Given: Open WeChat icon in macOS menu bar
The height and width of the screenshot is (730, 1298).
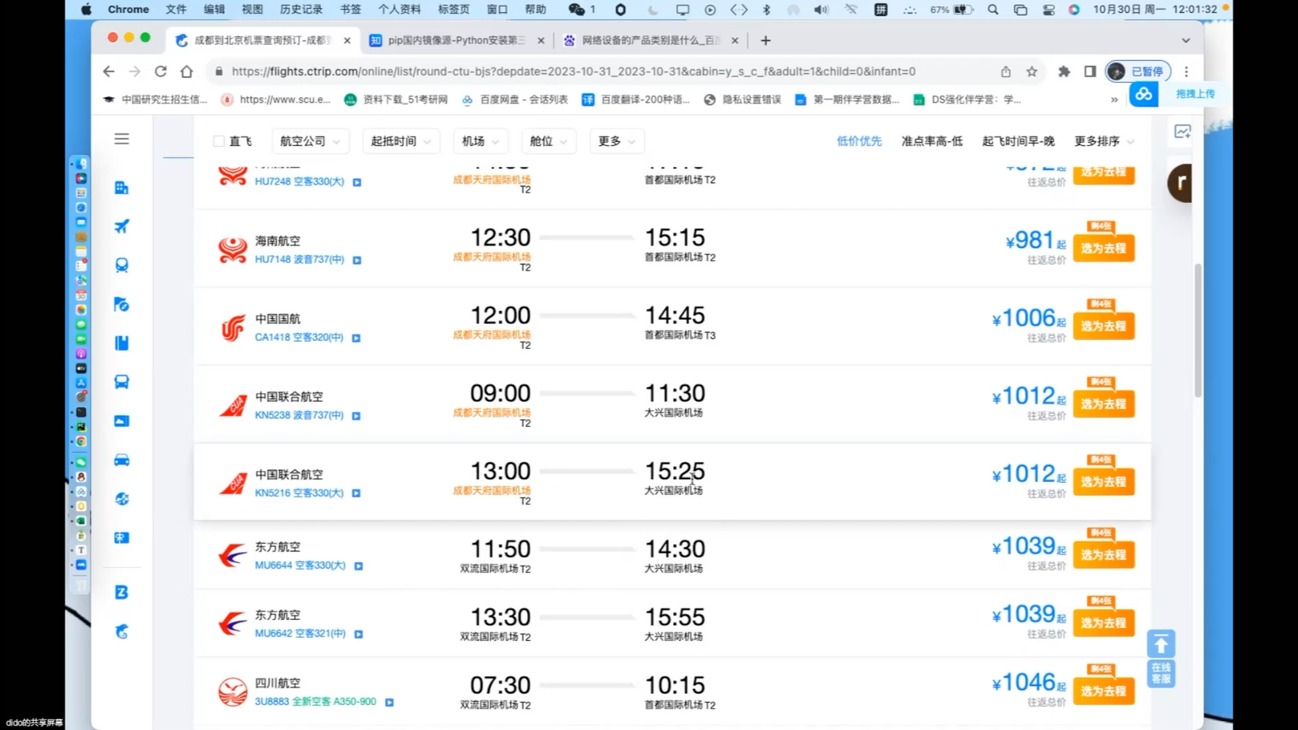Looking at the screenshot, I should coord(576,9).
